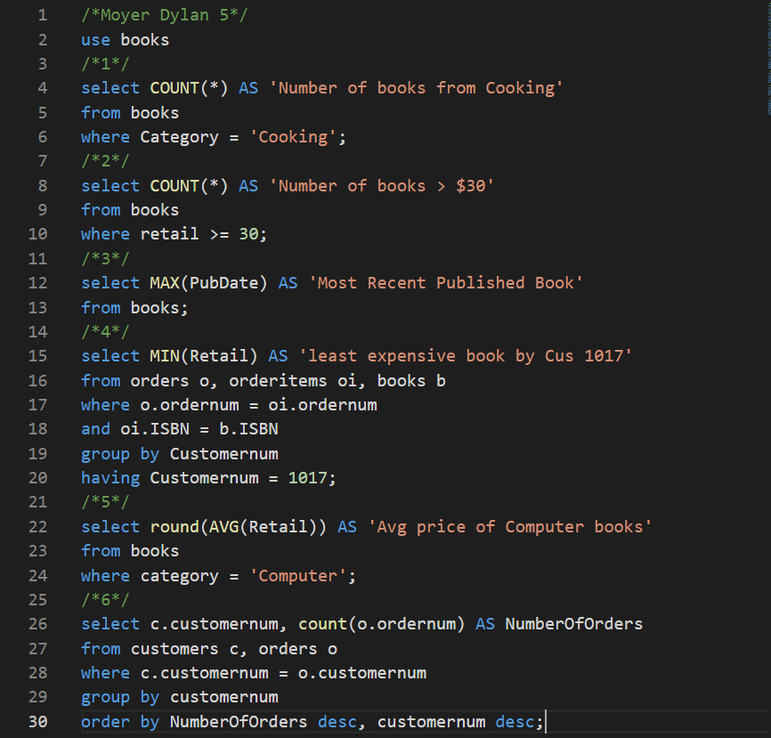Click 'from customers c, orders o' line

(x=209, y=649)
